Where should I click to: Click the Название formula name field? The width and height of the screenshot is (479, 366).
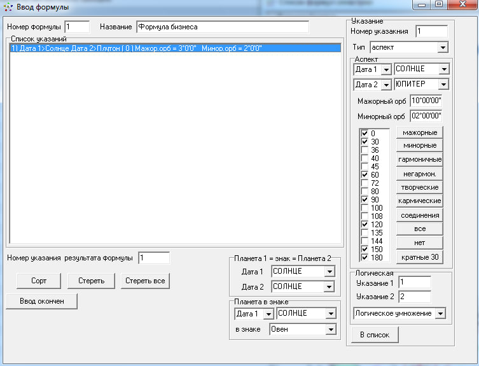221,27
